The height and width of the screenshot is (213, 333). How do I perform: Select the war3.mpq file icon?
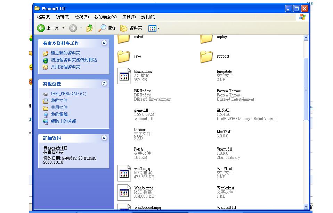pos(124,173)
